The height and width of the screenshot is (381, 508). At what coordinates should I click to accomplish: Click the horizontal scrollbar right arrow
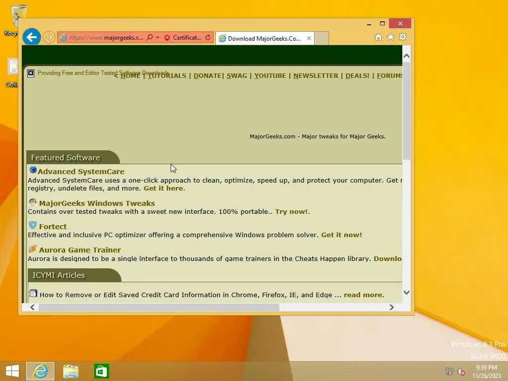click(x=391, y=307)
